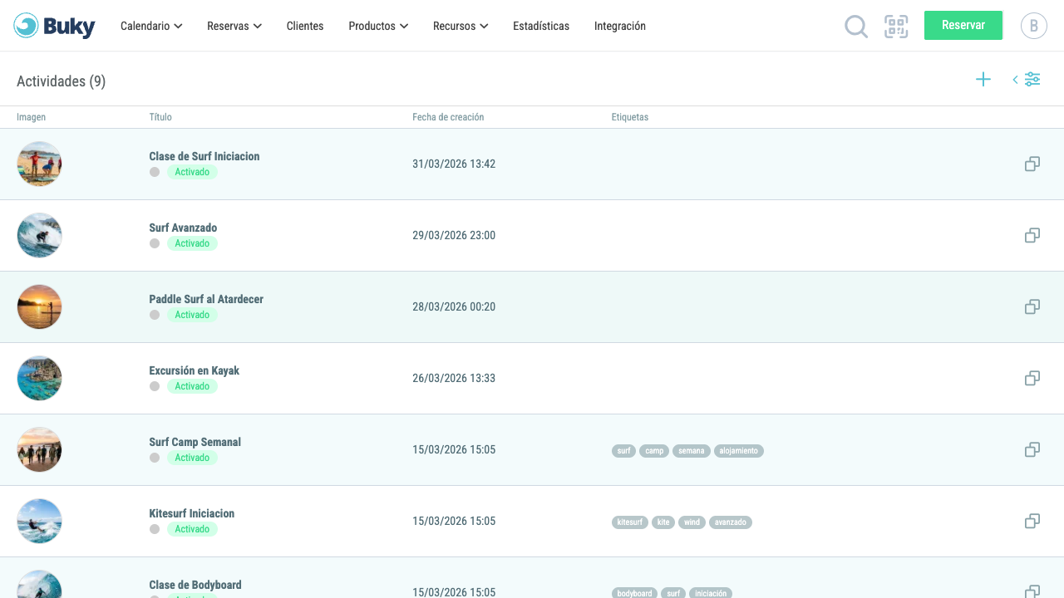The width and height of the screenshot is (1064, 598).
Task: Open Surf Avanzado title link
Action: point(183,228)
